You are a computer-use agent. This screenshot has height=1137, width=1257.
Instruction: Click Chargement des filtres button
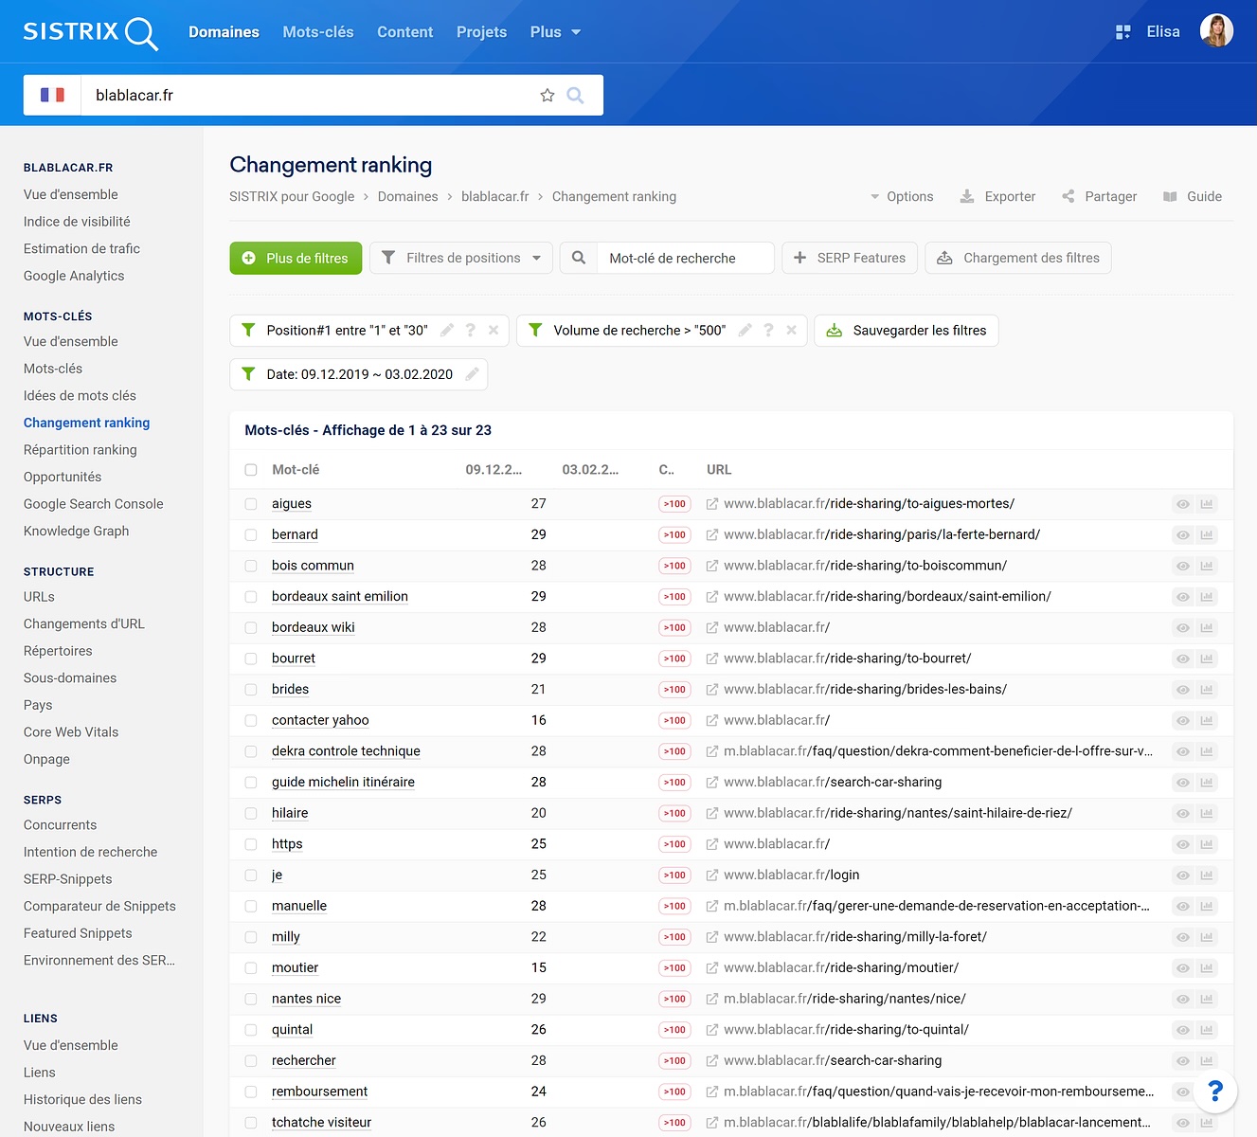1018,258
